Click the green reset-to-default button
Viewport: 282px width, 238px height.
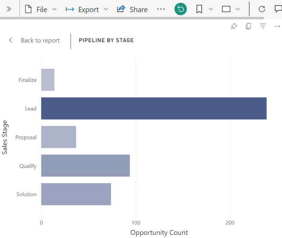[x=181, y=9]
